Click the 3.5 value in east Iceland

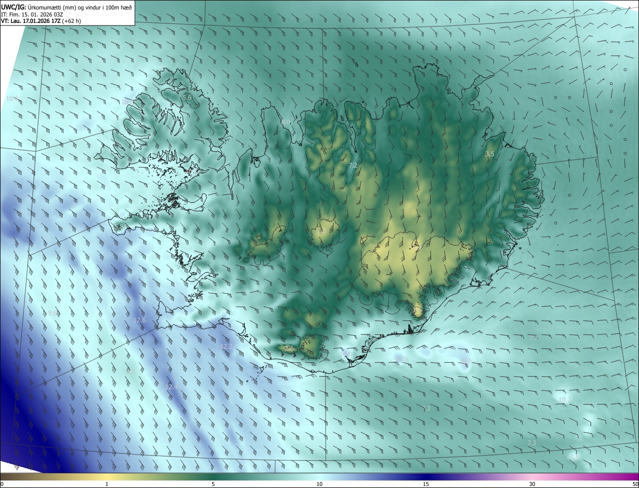point(490,154)
